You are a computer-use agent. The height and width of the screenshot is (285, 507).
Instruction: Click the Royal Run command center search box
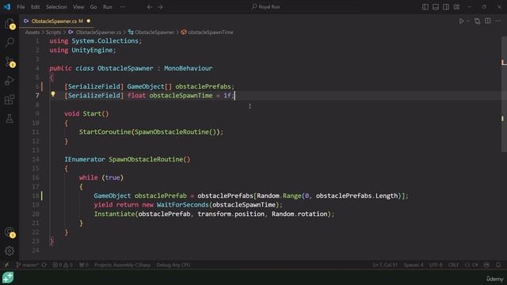[x=266, y=7]
